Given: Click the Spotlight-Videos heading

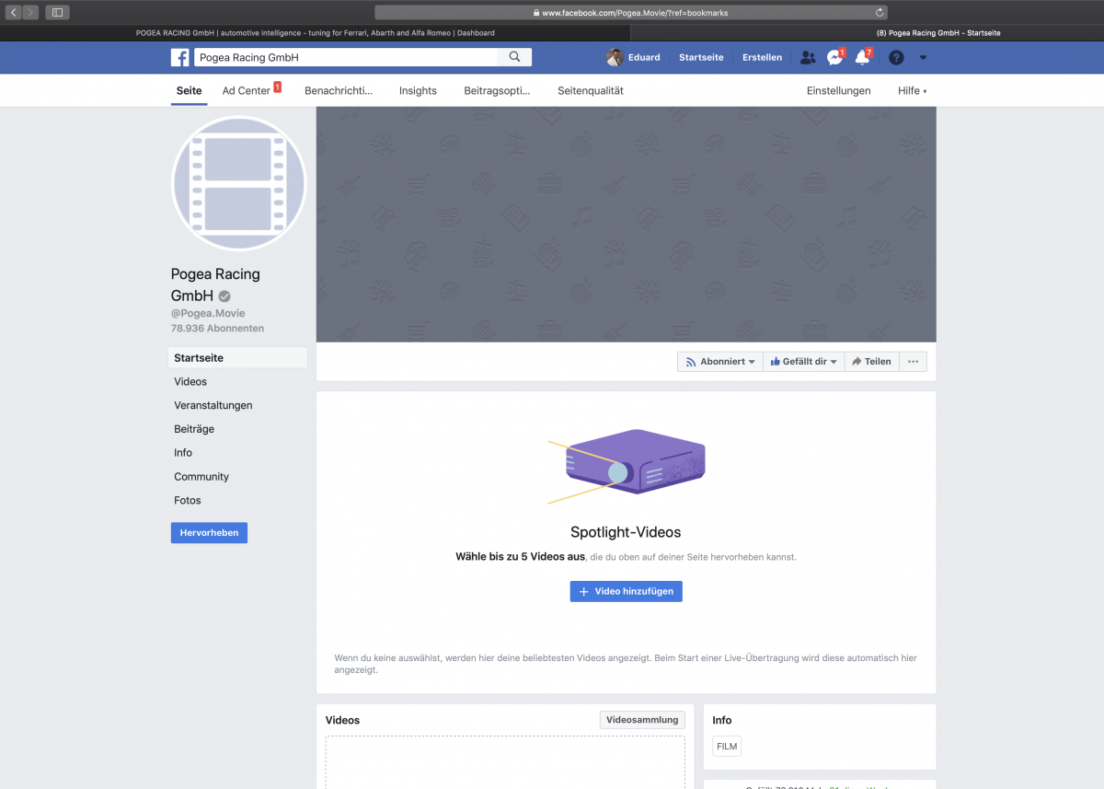Looking at the screenshot, I should [626, 532].
